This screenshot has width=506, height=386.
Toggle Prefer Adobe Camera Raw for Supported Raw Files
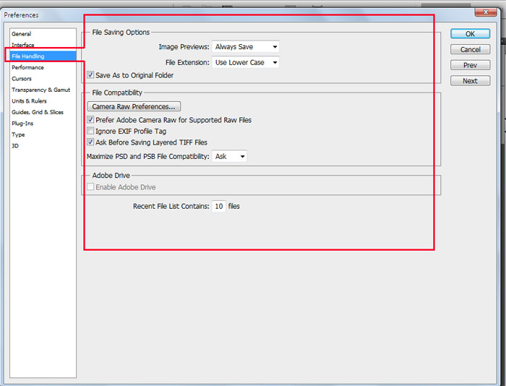[x=90, y=120]
